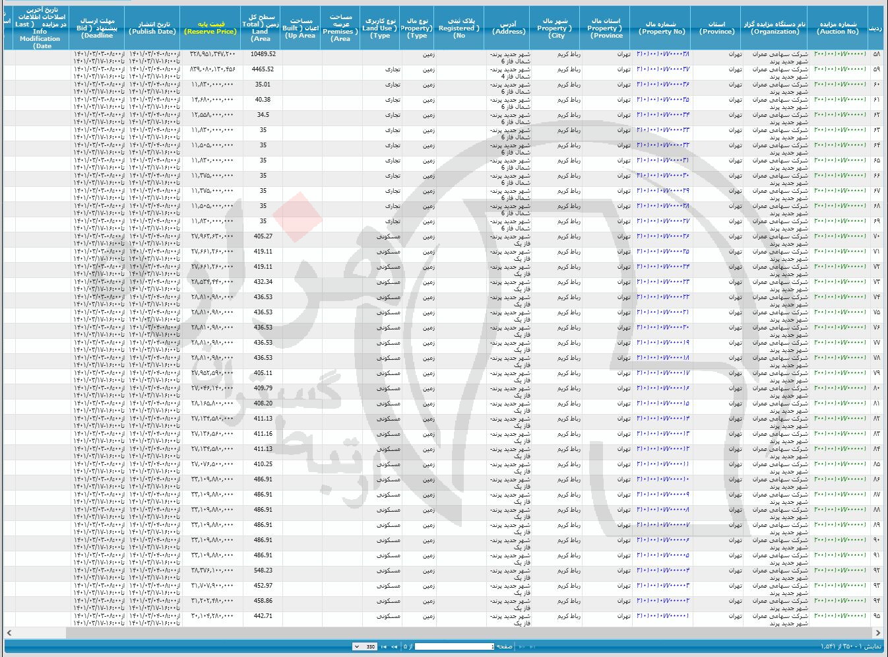Sort by the Total Land Area column header

261,28
